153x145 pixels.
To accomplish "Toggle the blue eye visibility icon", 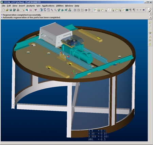I will [143, 10].
